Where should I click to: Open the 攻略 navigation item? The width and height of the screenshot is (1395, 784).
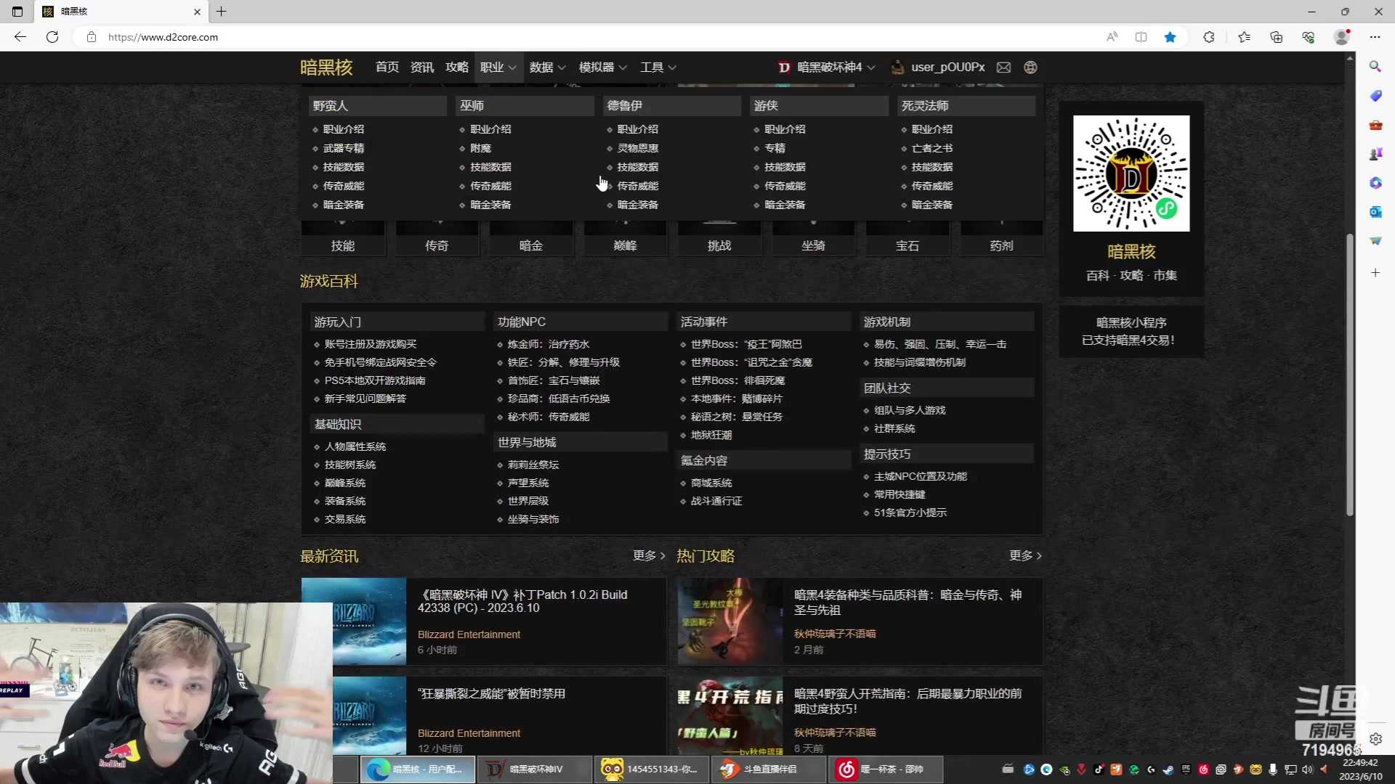coord(457,68)
